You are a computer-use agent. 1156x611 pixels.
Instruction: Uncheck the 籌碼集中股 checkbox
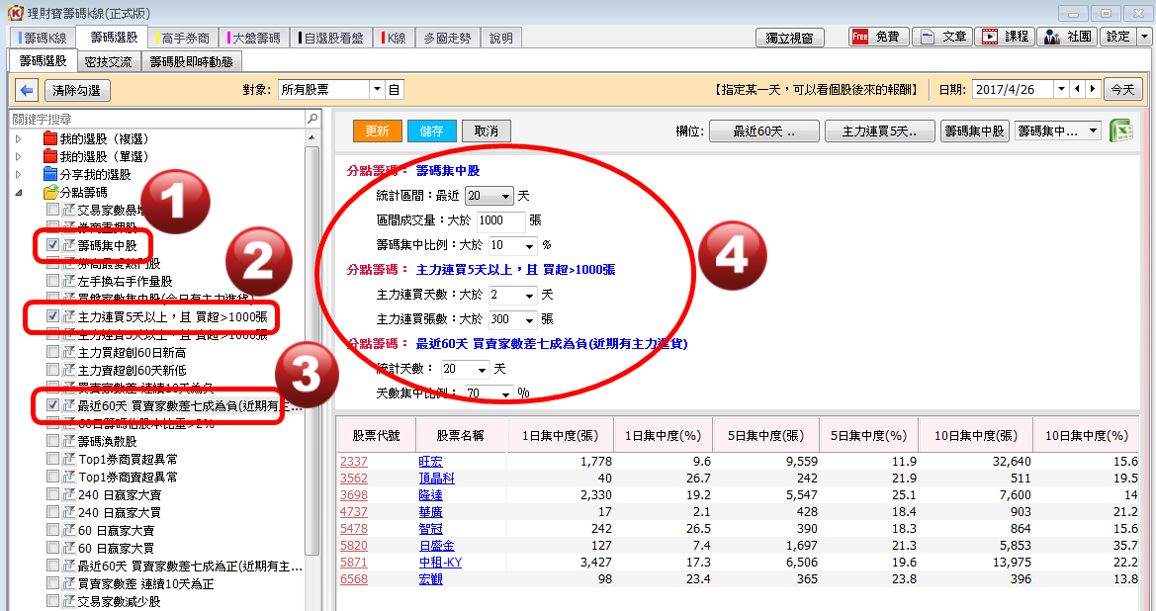coord(53,245)
